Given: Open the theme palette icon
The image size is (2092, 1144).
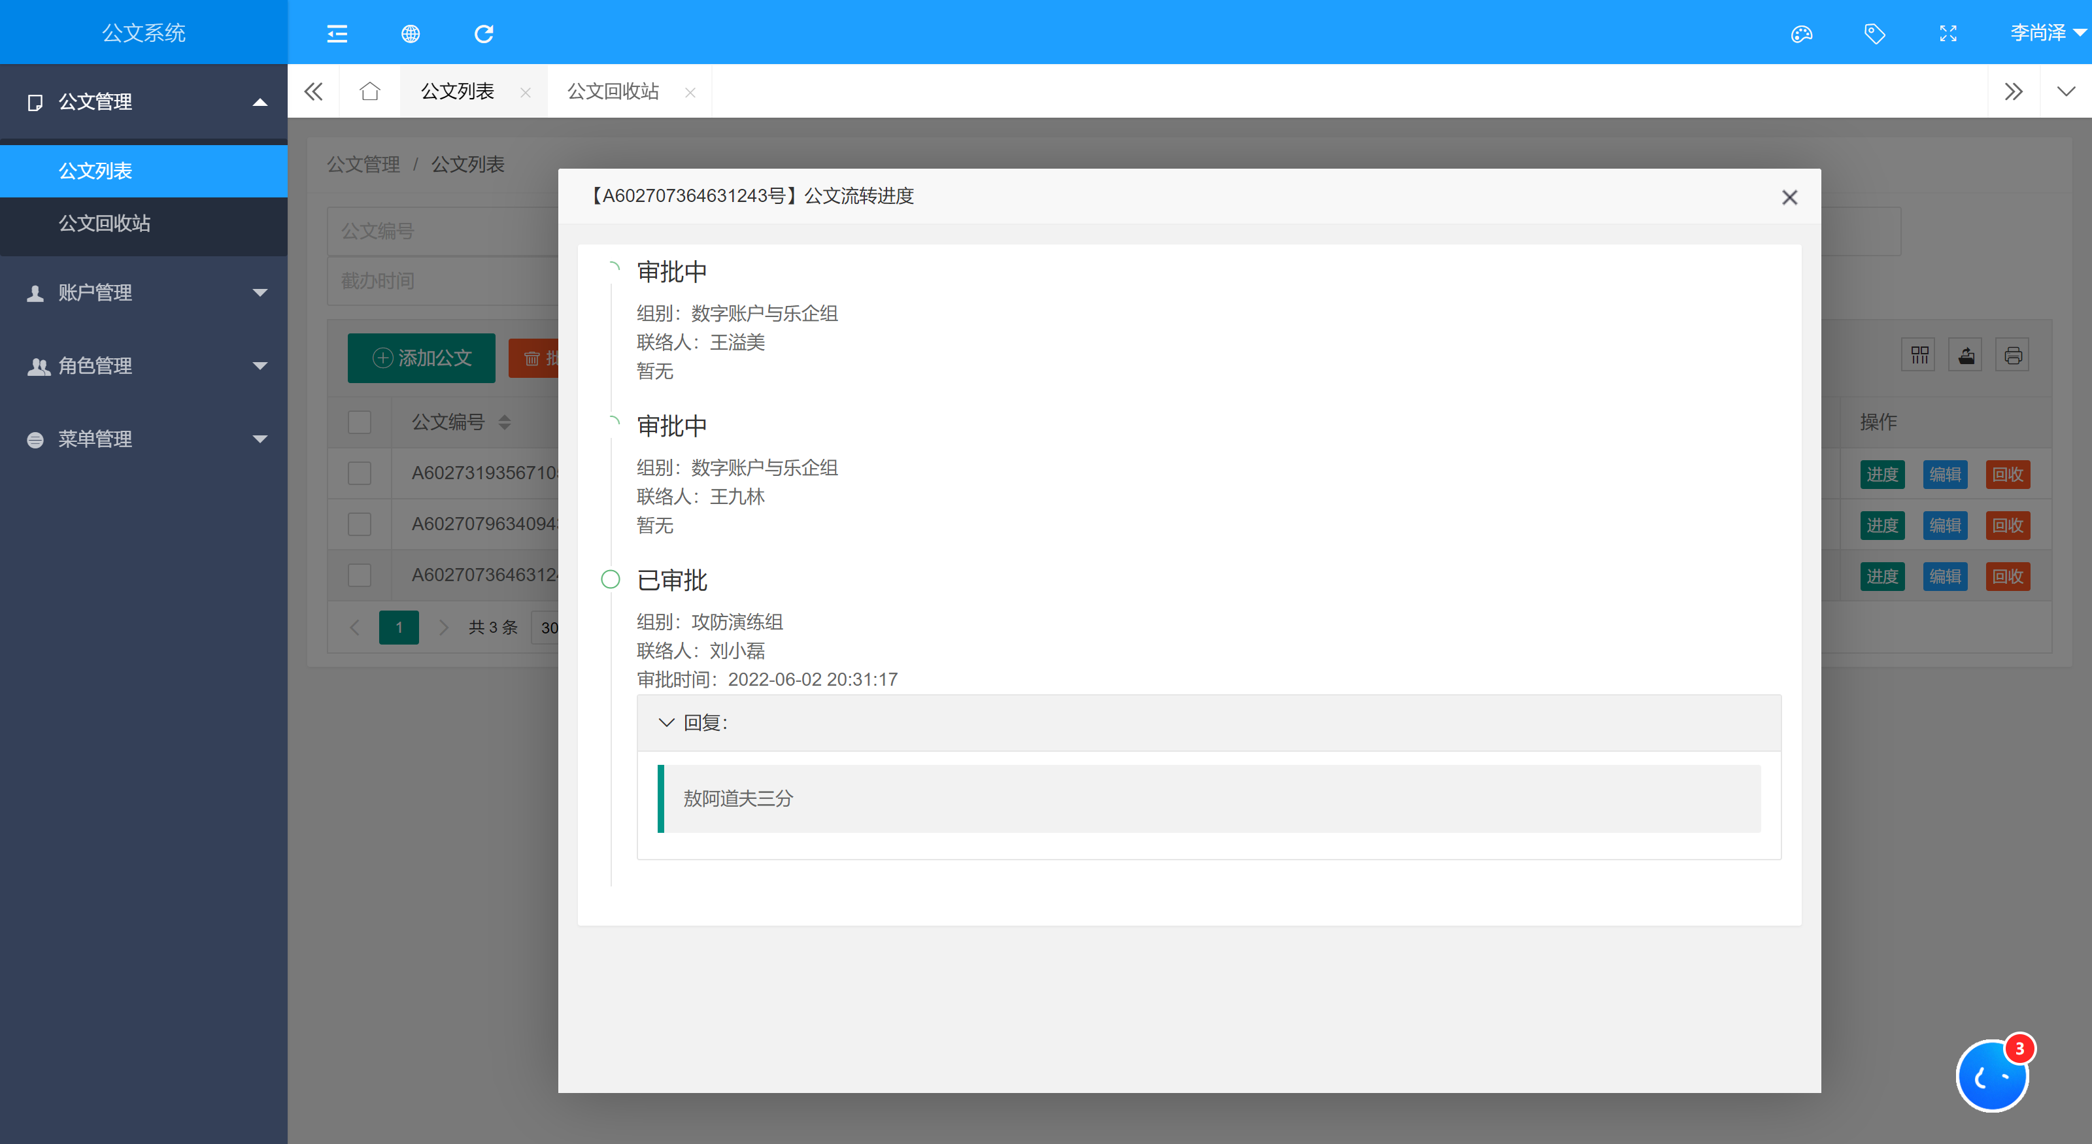Looking at the screenshot, I should 1801,33.
